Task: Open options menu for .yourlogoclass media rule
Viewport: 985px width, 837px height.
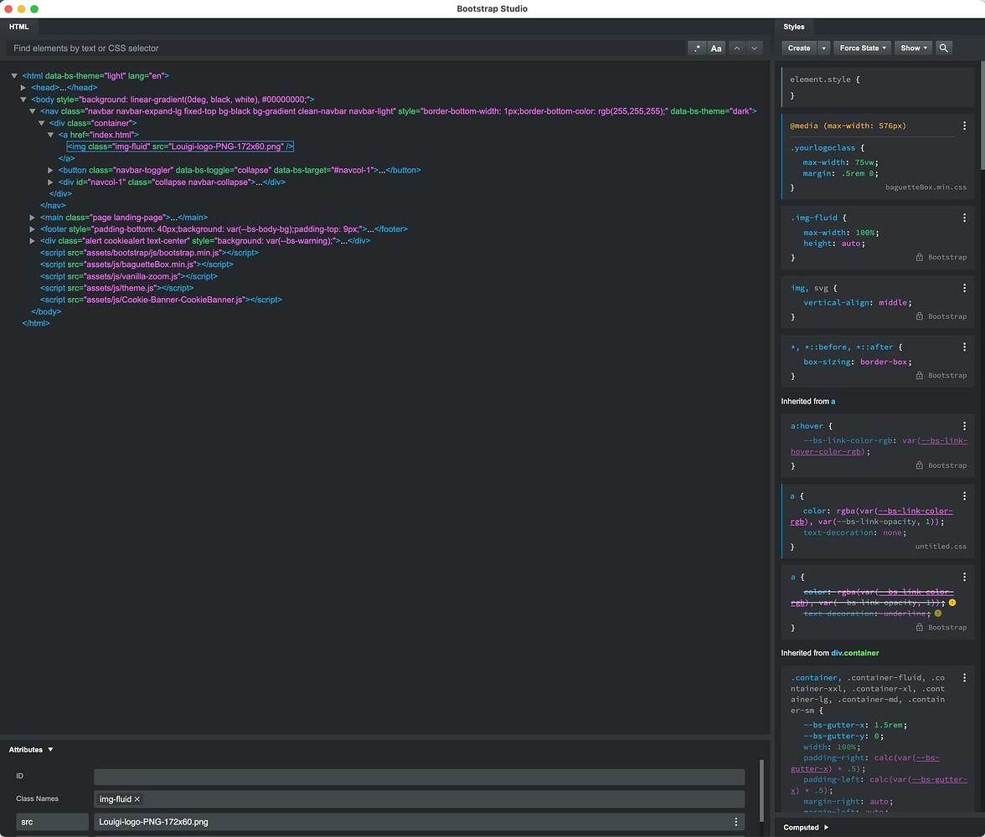Action: click(x=964, y=126)
